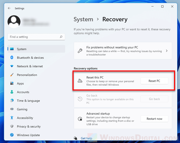Open Privacy & security settings
Screen dimensions: 180x143
pyautogui.click(x=29, y=127)
